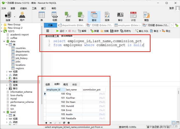Open dropdown arrow next to Connection
The image size is (180, 129).
click(x=14, y=17)
